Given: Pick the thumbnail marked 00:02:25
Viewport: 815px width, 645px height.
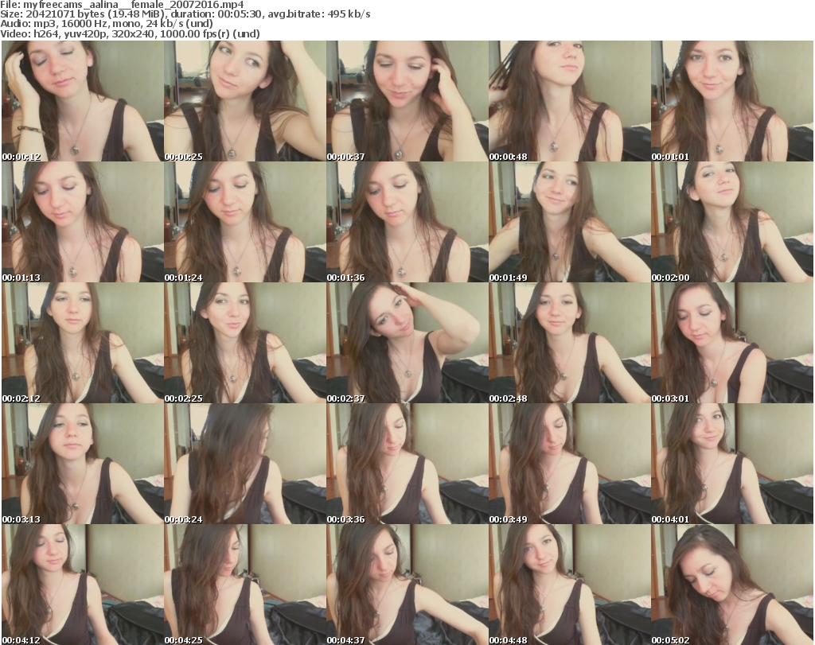Looking at the screenshot, I should pos(245,343).
